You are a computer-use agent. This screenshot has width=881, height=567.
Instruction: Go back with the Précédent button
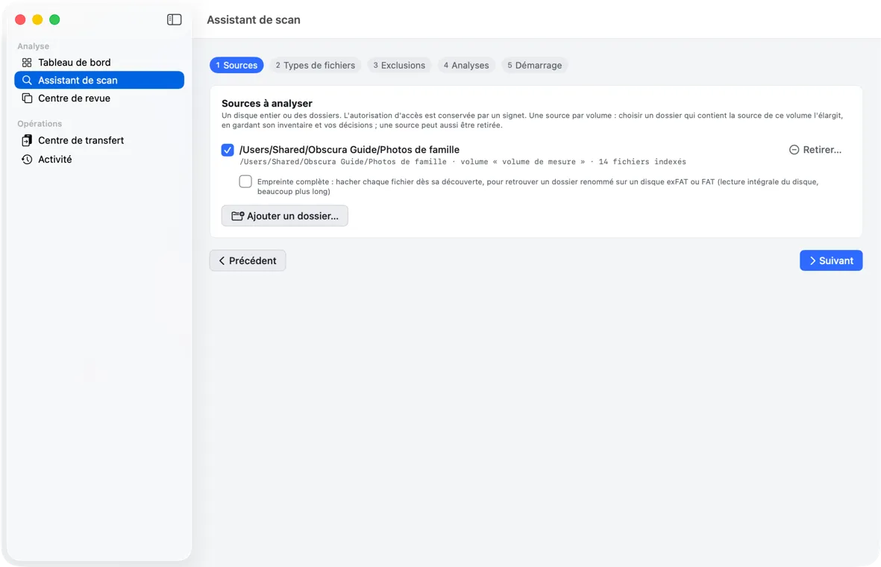pyautogui.click(x=248, y=260)
